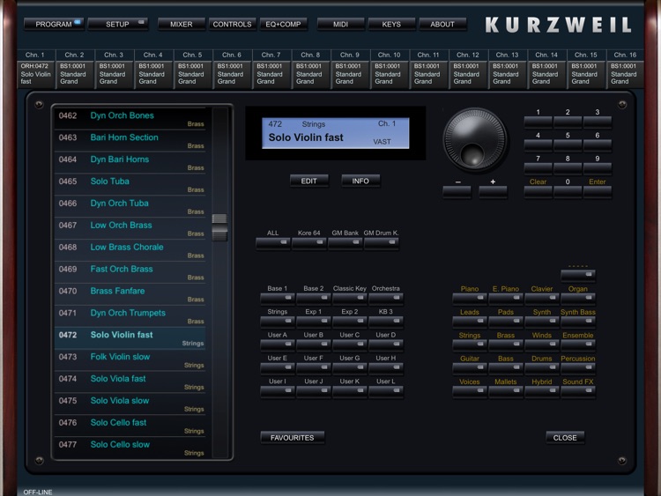Screen dimensions: 661x496
Task: Select channel 1 Solo Violin fast slot
Action: pyautogui.click(x=36, y=74)
